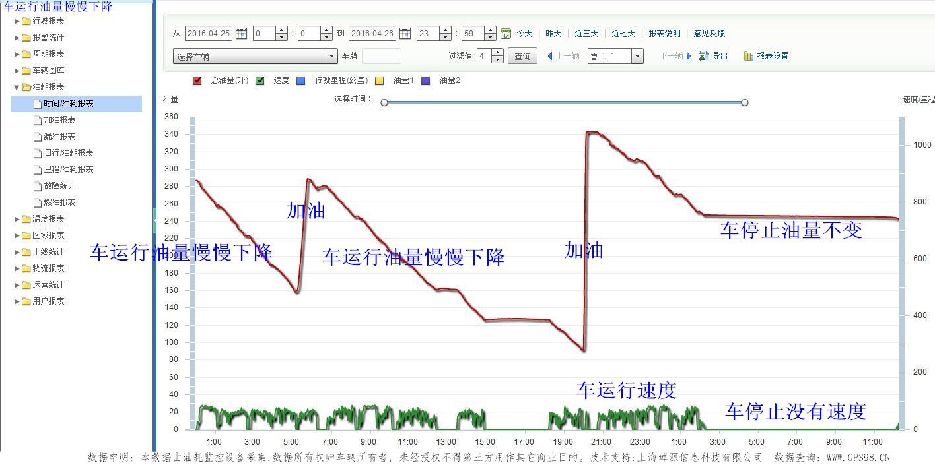The height and width of the screenshot is (465, 935).
Task: Click the document icon beside 燃油报表
Action: 38,202
